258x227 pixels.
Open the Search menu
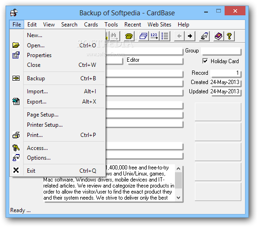pos(69,25)
